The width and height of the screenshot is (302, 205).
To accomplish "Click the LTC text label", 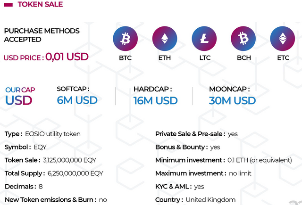I will (204, 58).
